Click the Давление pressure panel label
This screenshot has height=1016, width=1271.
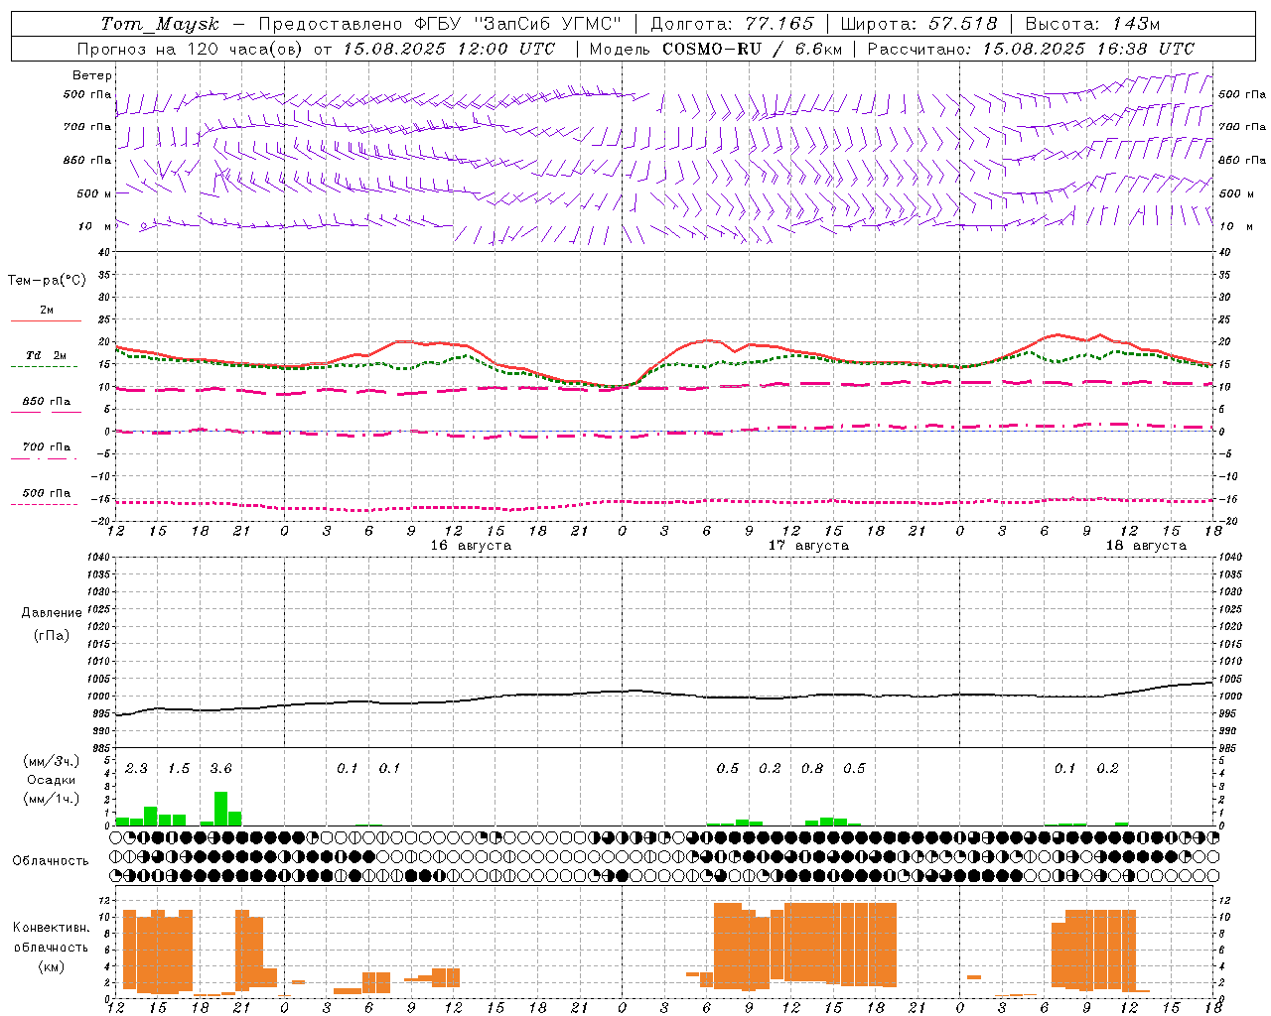52,613
